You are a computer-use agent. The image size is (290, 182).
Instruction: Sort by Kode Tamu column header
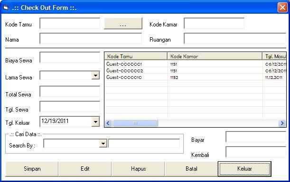136,56
